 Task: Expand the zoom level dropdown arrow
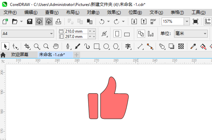point(187,21)
